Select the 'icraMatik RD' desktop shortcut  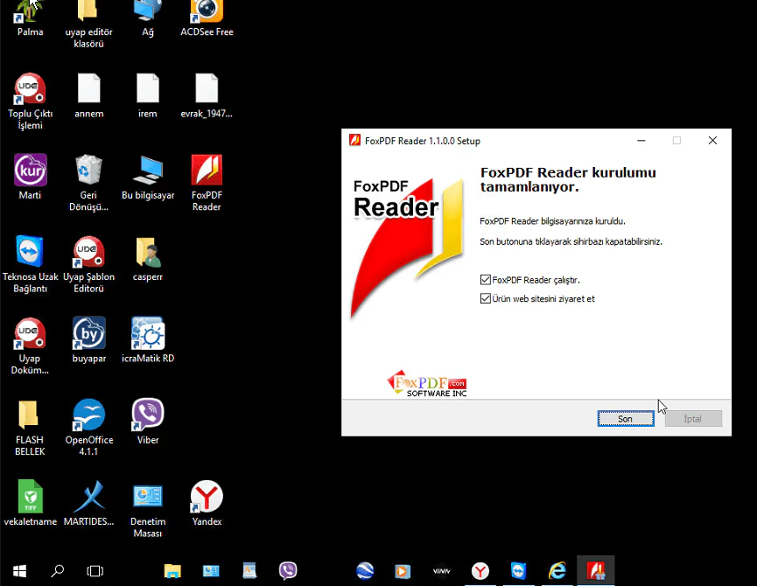(x=148, y=340)
